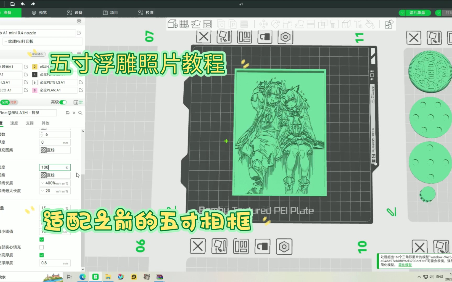Click filament 2 yellow color swatch
Image resolution: width=452 pixels, height=282 pixels.
(x=35, y=67)
